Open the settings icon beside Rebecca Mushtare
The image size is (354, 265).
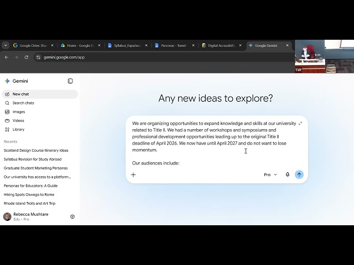click(x=72, y=216)
